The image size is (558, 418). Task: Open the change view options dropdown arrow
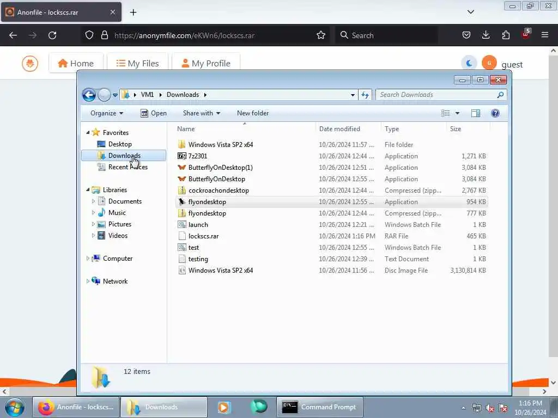(457, 113)
